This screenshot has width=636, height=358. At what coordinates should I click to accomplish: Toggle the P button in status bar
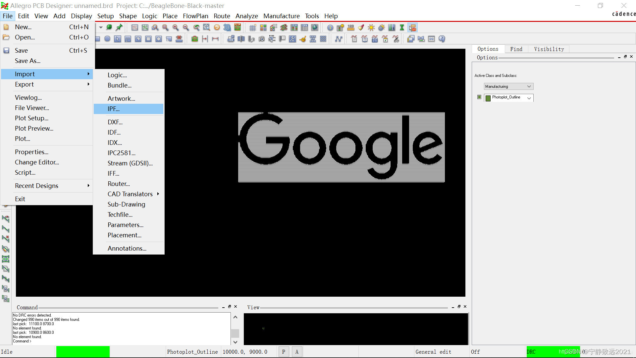[x=284, y=352]
